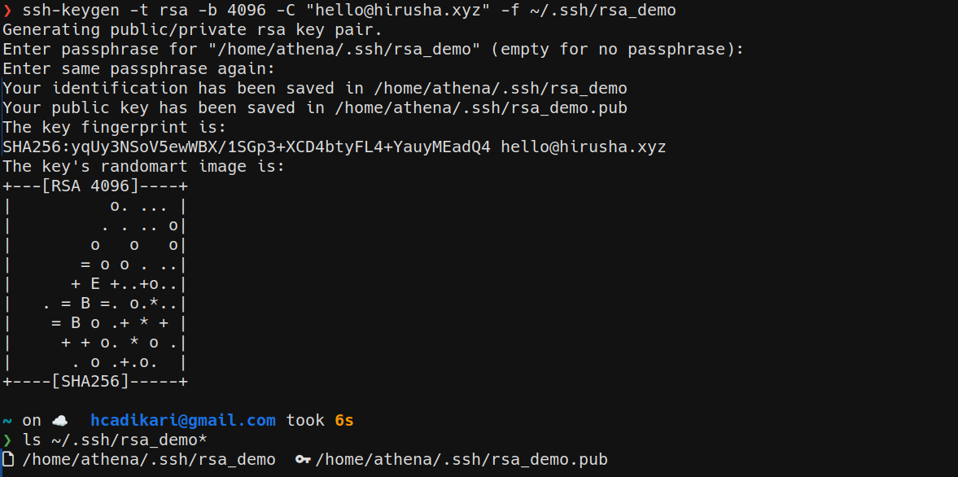Click the "ls ~/.ssh/rsa_demo*" command text
Screen dimensions: 958x477
(115, 440)
